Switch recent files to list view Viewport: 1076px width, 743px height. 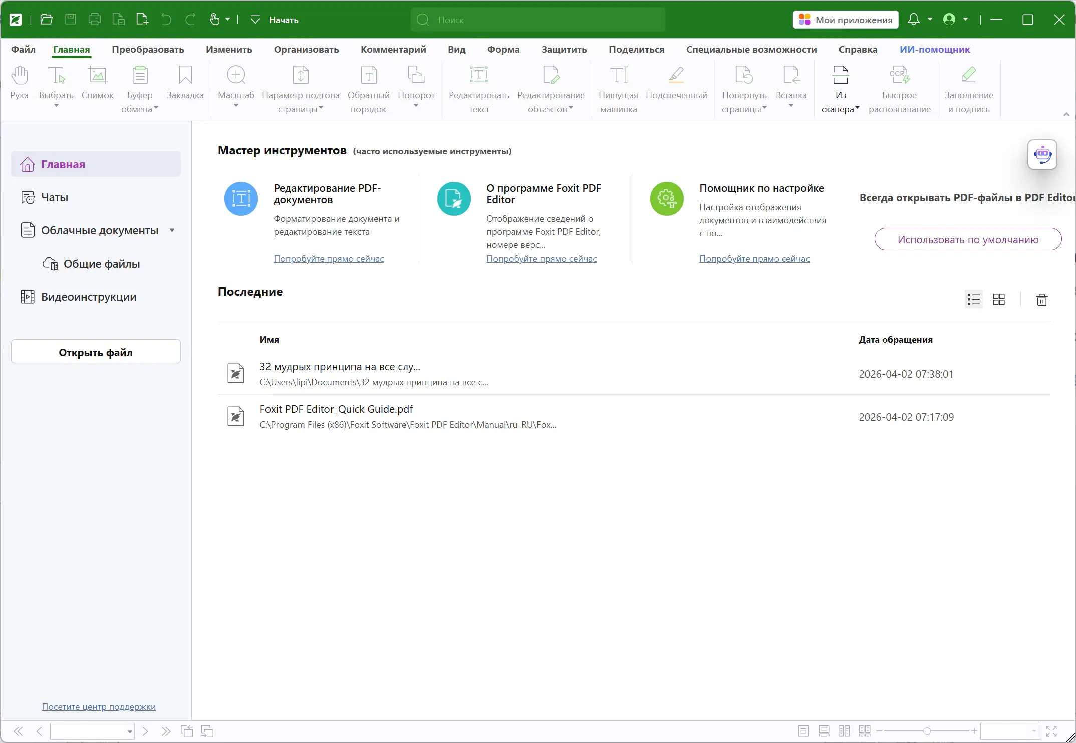[x=973, y=300]
